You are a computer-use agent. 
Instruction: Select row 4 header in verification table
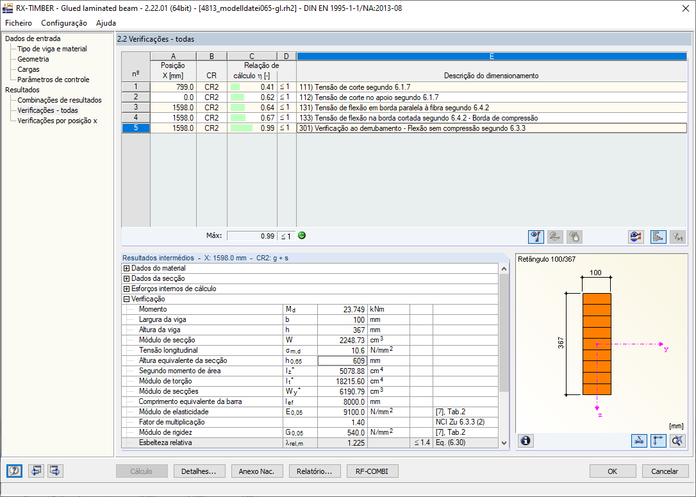coord(136,118)
